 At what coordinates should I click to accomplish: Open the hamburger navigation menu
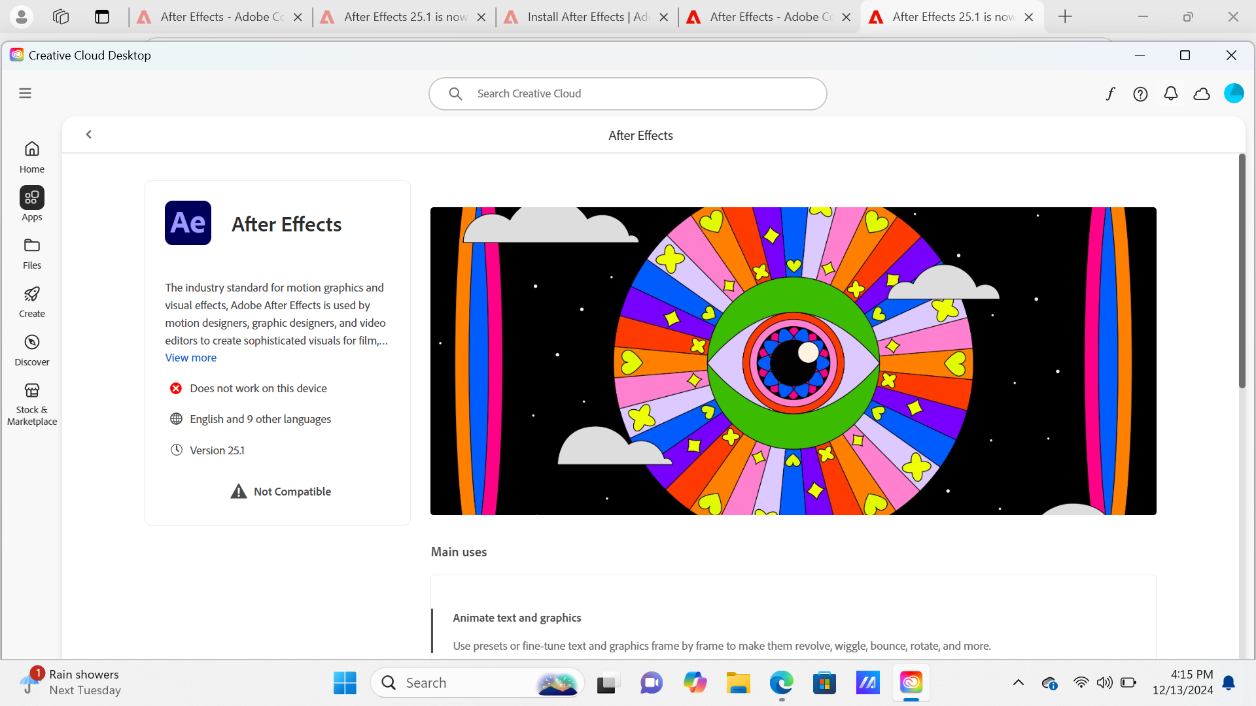coord(25,93)
